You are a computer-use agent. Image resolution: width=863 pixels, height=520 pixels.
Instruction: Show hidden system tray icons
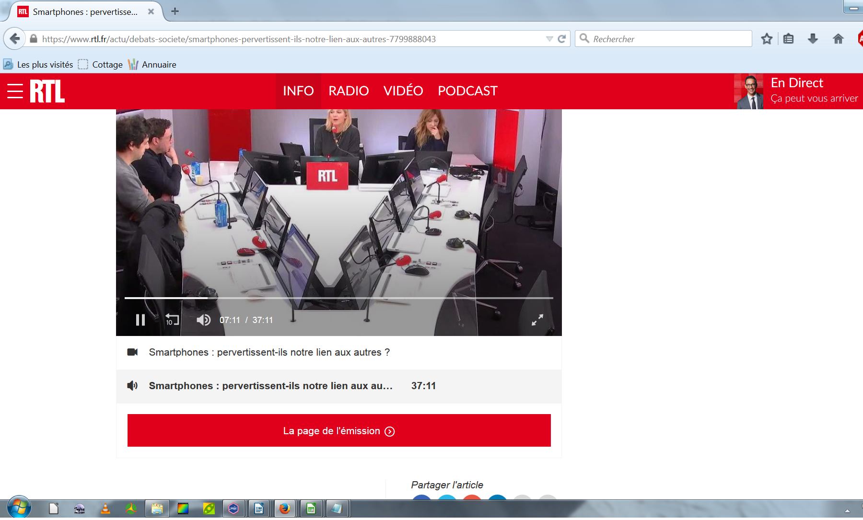[x=847, y=511]
